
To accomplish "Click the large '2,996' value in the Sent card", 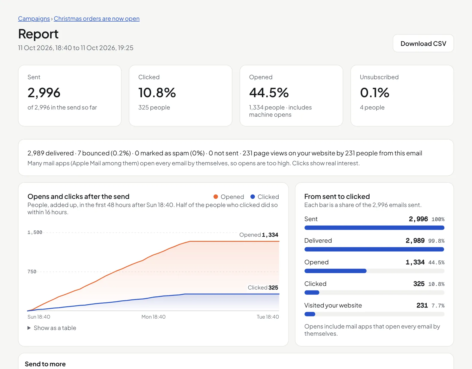I will (44, 93).
